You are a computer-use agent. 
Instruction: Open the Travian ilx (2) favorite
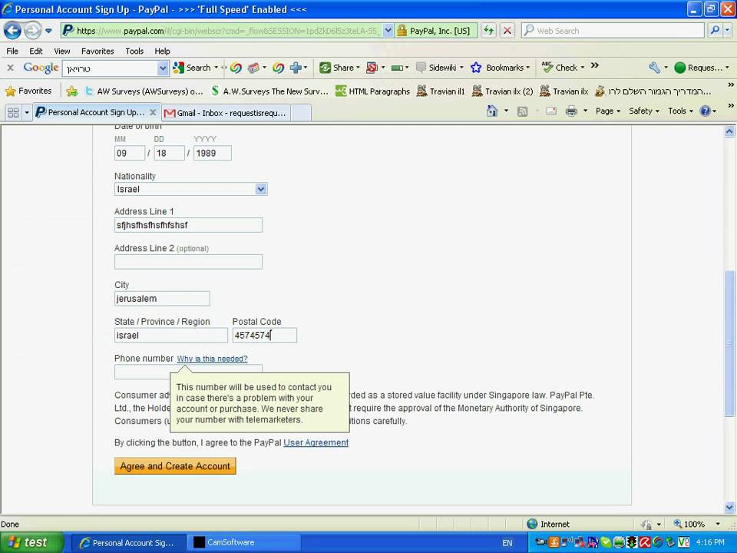point(502,91)
